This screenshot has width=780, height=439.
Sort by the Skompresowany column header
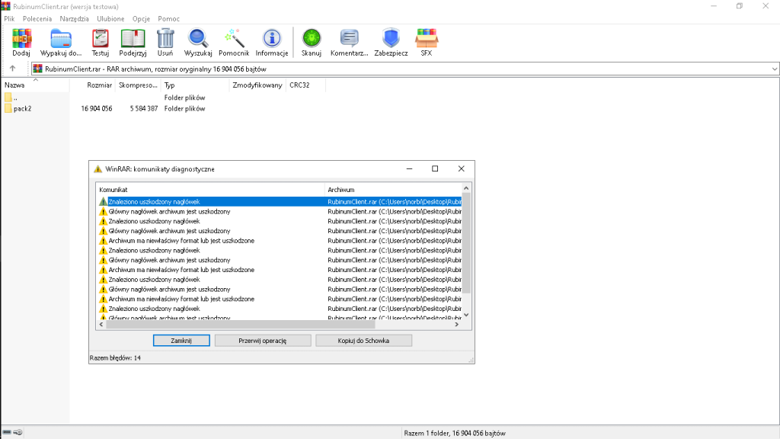coord(139,85)
